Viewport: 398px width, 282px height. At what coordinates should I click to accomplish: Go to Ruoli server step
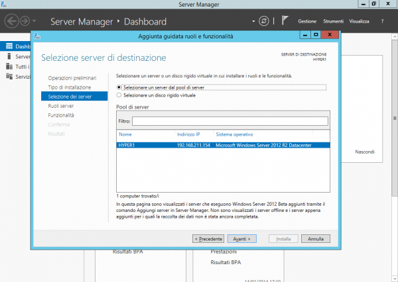[60, 106]
